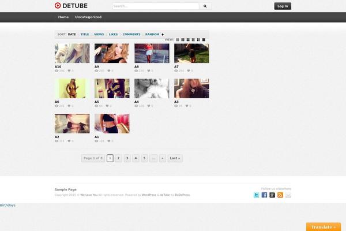
Task: Select the third view layout icon
Action: pos(188,40)
